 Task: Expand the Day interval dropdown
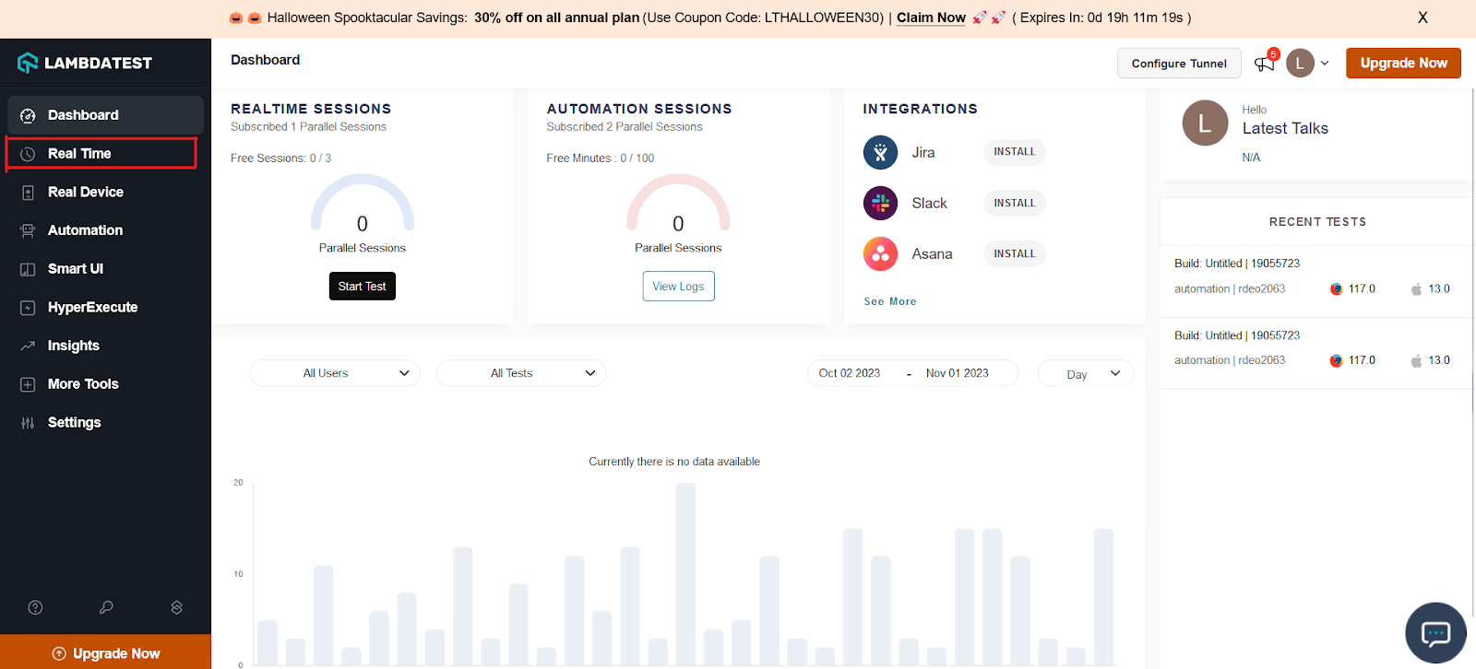pos(1085,374)
